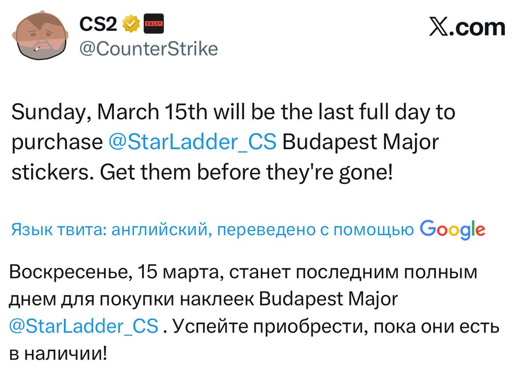Image resolution: width=526 pixels, height=386 pixels.
Task: Click the "Get them before they're gone!" sentence
Action: [x=247, y=172]
